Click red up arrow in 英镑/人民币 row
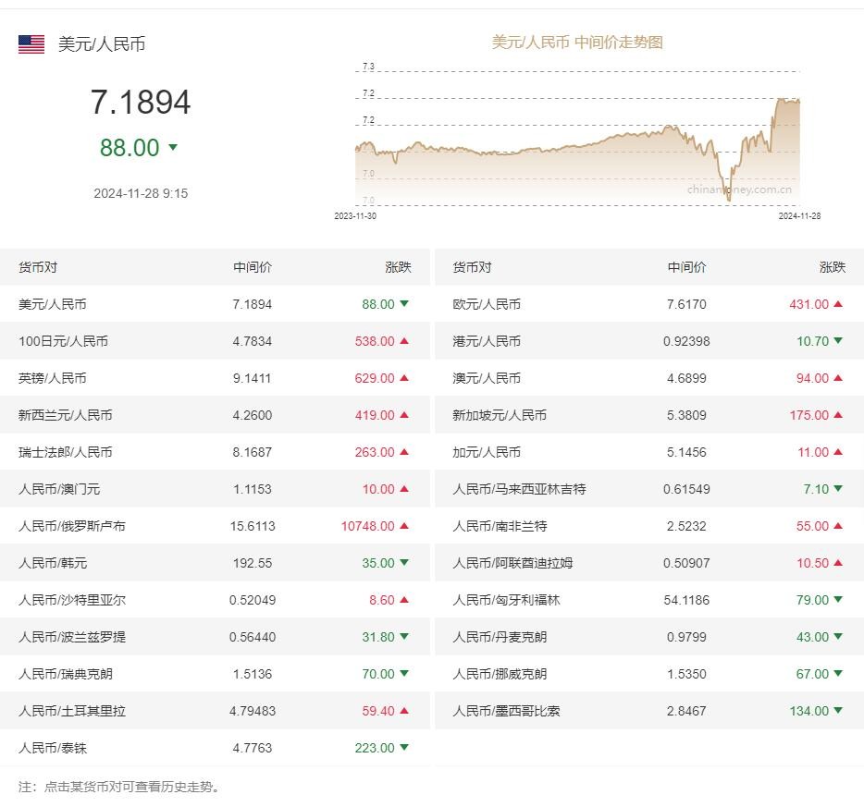 point(404,378)
